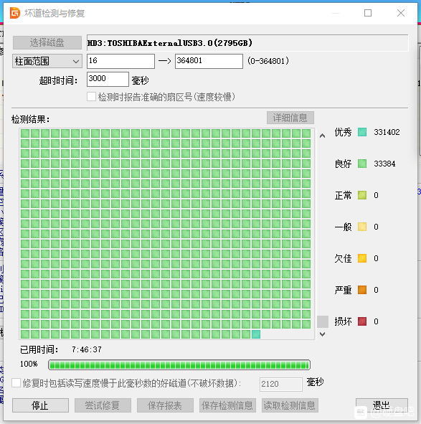
Task: Click the results scrollbar down arrow
Action: pyautogui.click(x=322, y=334)
